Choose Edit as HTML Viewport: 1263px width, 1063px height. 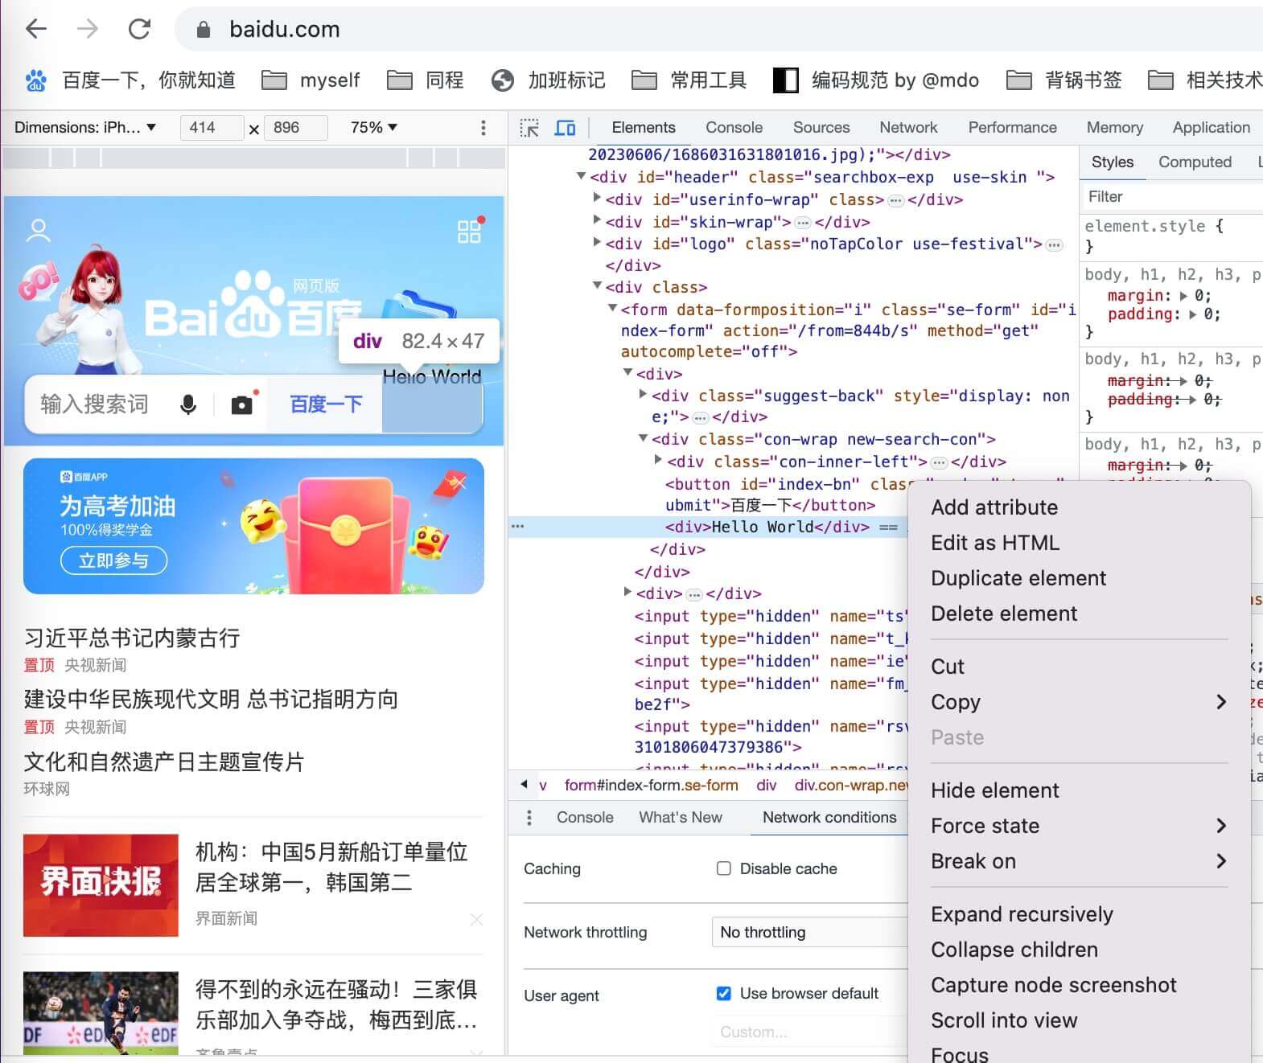[995, 543]
